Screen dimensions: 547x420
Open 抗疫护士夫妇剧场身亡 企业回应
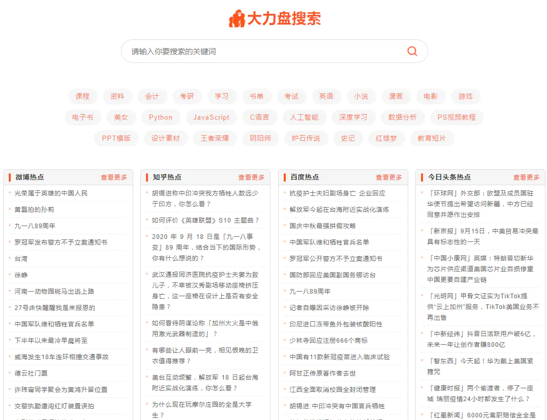pyautogui.click(x=338, y=193)
